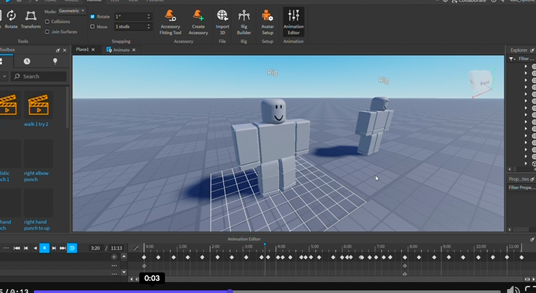Select the Transform tool
This screenshot has width=536, height=293.
(x=31, y=19)
